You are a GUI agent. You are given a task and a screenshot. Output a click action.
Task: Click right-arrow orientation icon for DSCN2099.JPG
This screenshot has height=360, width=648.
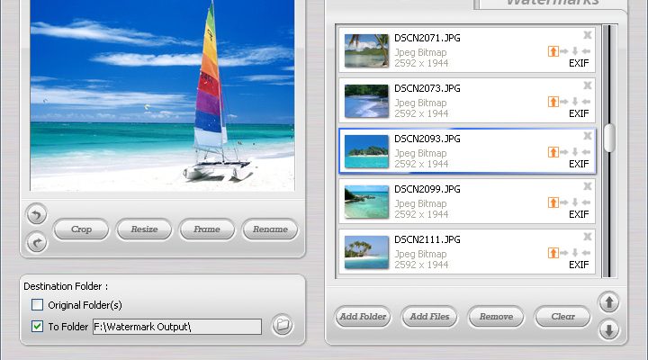pos(564,202)
